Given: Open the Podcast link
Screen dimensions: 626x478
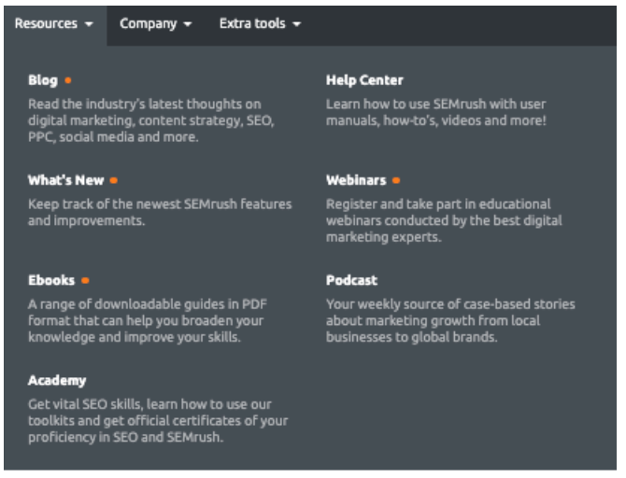Looking at the screenshot, I should [351, 280].
